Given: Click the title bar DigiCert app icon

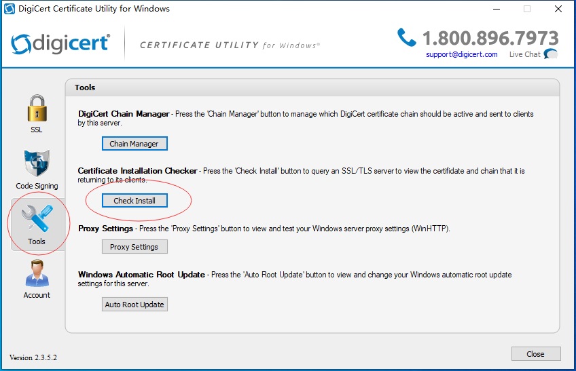Looking at the screenshot, I should [10, 9].
